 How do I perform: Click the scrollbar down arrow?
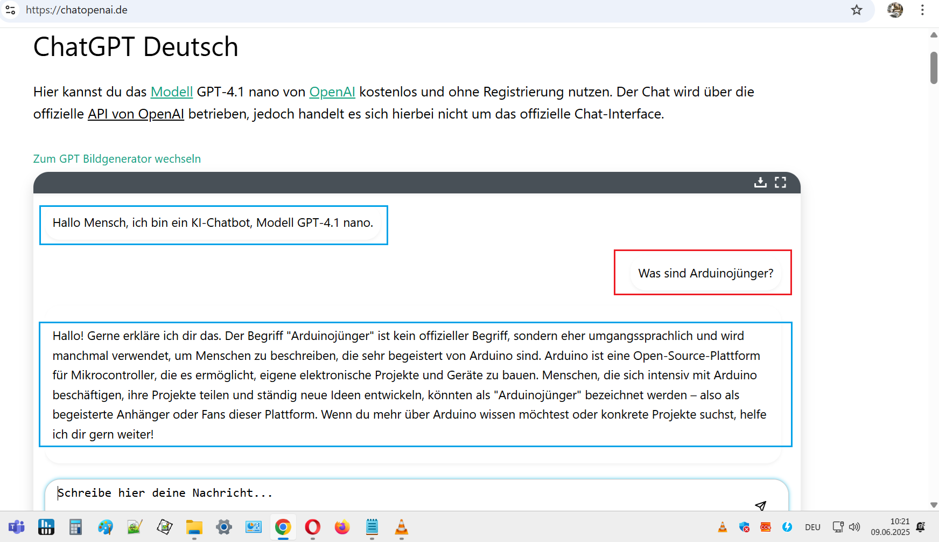[934, 505]
